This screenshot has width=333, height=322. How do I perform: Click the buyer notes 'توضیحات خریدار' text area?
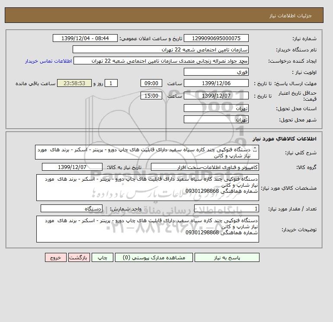(x=147, y=229)
